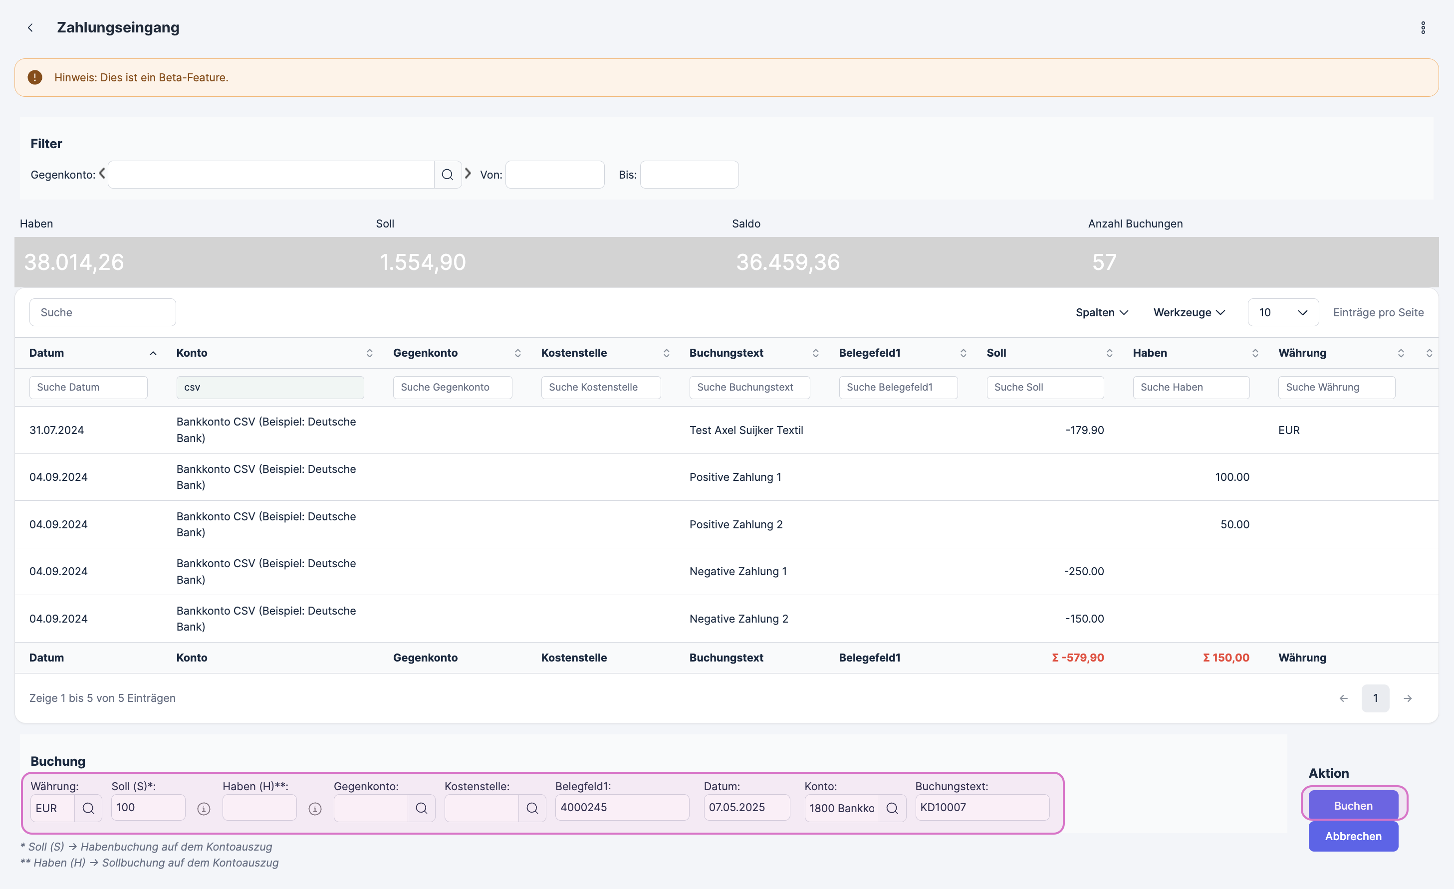Image resolution: width=1454 pixels, height=889 pixels.
Task: Open the Währung lookup search in Buchung
Action: click(x=88, y=808)
